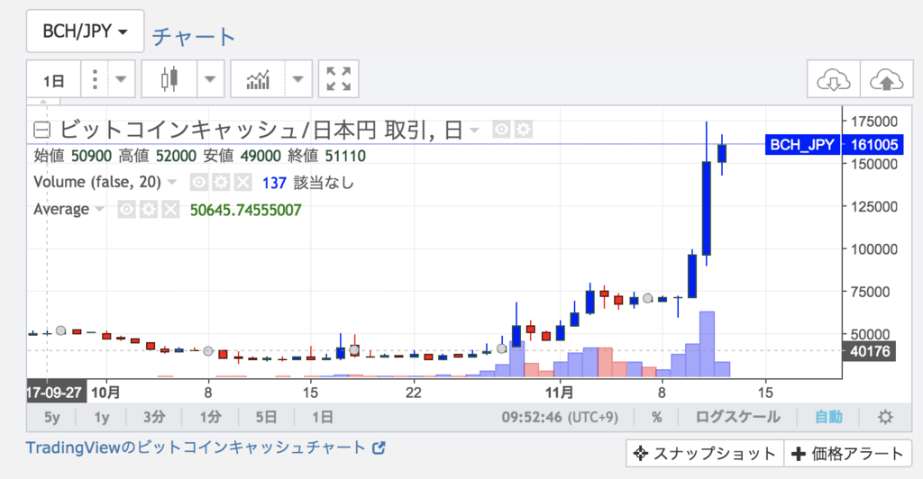Open the indicators icon
This screenshot has height=479, width=923.
(x=258, y=79)
